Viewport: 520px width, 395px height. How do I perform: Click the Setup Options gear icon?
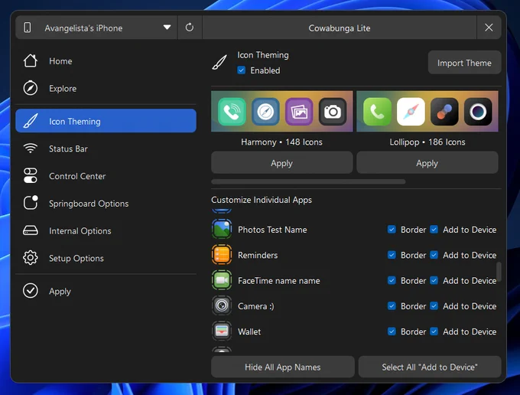click(x=30, y=258)
